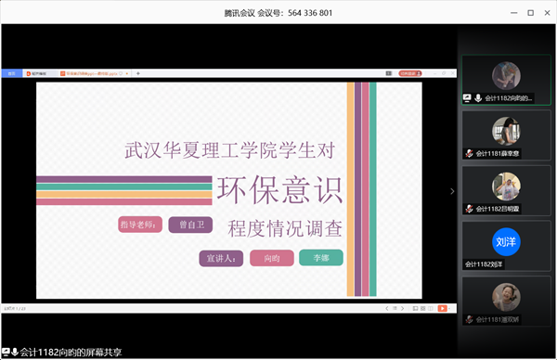Start slideshow with orange play button

(x=442, y=309)
